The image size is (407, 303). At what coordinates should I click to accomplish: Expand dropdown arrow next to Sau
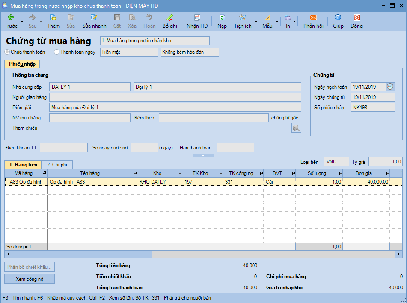[41, 21]
